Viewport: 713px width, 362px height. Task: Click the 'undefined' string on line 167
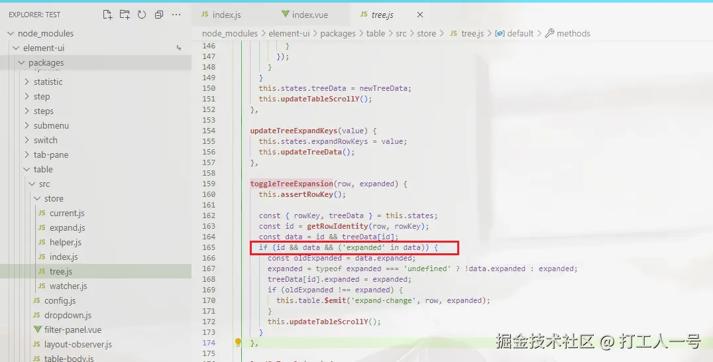tap(427, 269)
